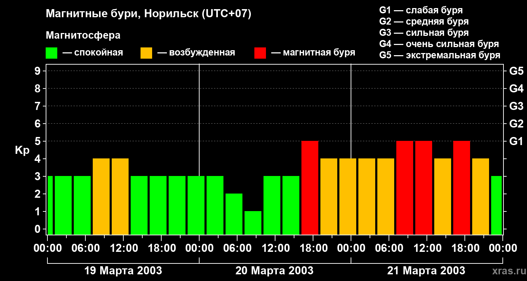The height and width of the screenshot is (281, 527).
Task: Select the orange bar between two red bars on 21 Марта
Action: (x=443, y=196)
